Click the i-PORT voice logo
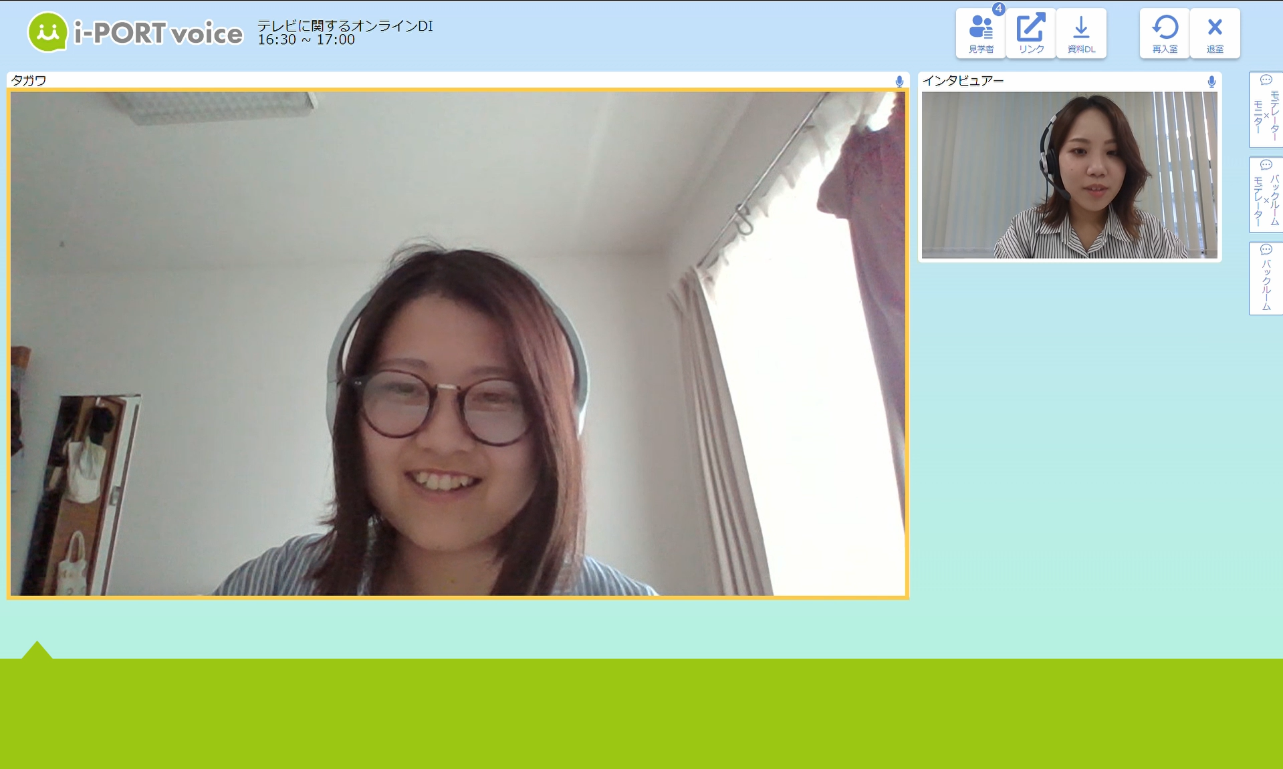 click(135, 32)
